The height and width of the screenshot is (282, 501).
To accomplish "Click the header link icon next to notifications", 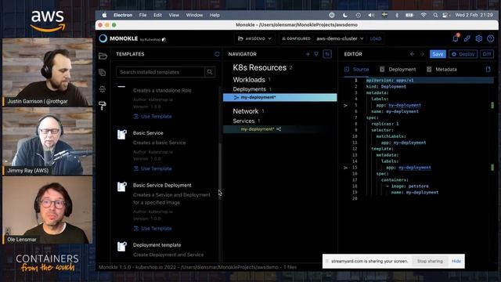I will (x=467, y=38).
